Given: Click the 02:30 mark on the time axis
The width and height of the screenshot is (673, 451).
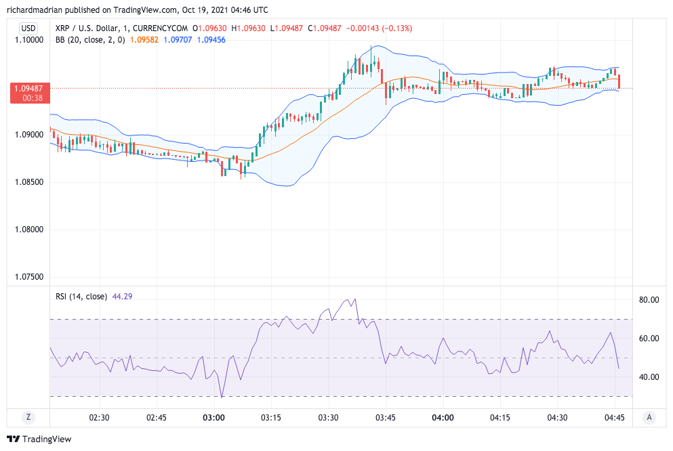Looking at the screenshot, I should [x=99, y=418].
